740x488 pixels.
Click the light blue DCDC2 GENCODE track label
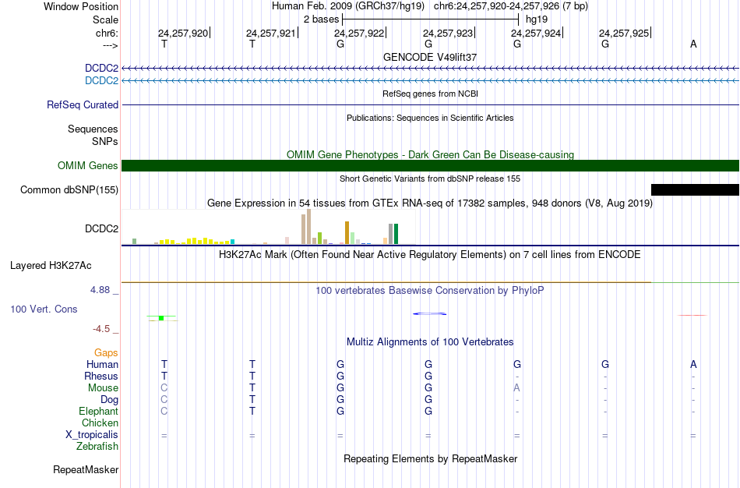point(101,80)
